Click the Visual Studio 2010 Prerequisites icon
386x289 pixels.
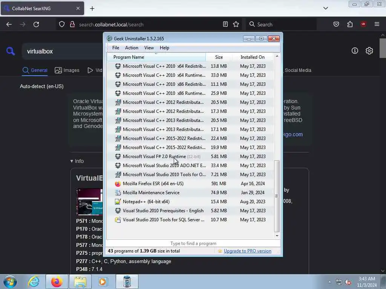[x=118, y=211]
